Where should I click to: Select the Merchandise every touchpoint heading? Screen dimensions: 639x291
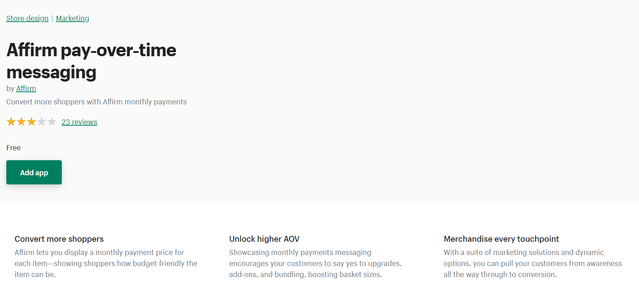click(501, 239)
